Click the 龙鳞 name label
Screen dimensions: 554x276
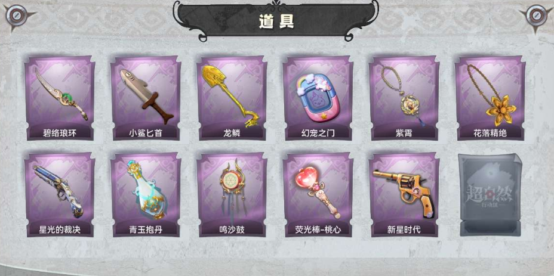click(x=232, y=133)
